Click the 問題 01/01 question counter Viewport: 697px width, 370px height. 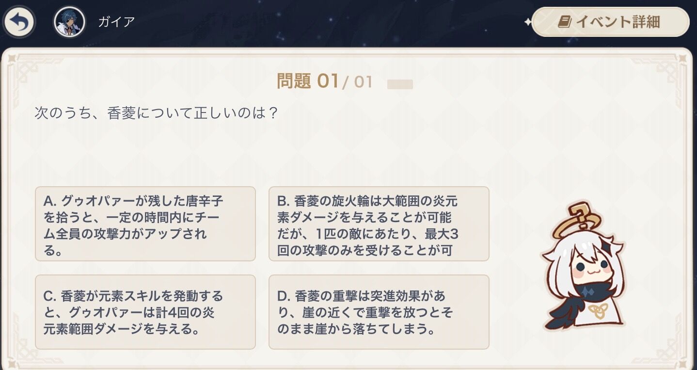pos(324,81)
